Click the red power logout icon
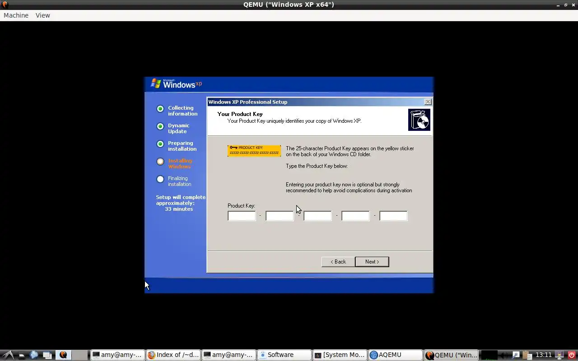The height and width of the screenshot is (361, 578). 572,355
